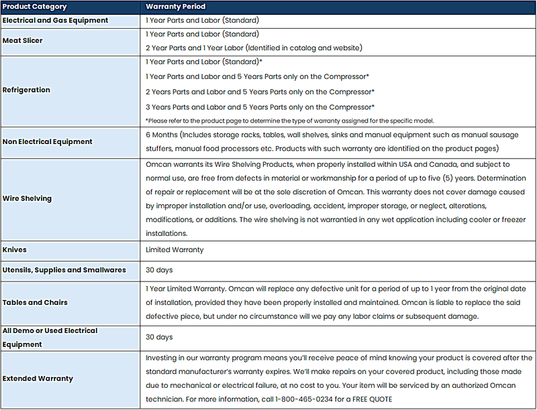
Task: Click All Demo or Used Electrical Equipment cell
Action: click(x=70, y=338)
